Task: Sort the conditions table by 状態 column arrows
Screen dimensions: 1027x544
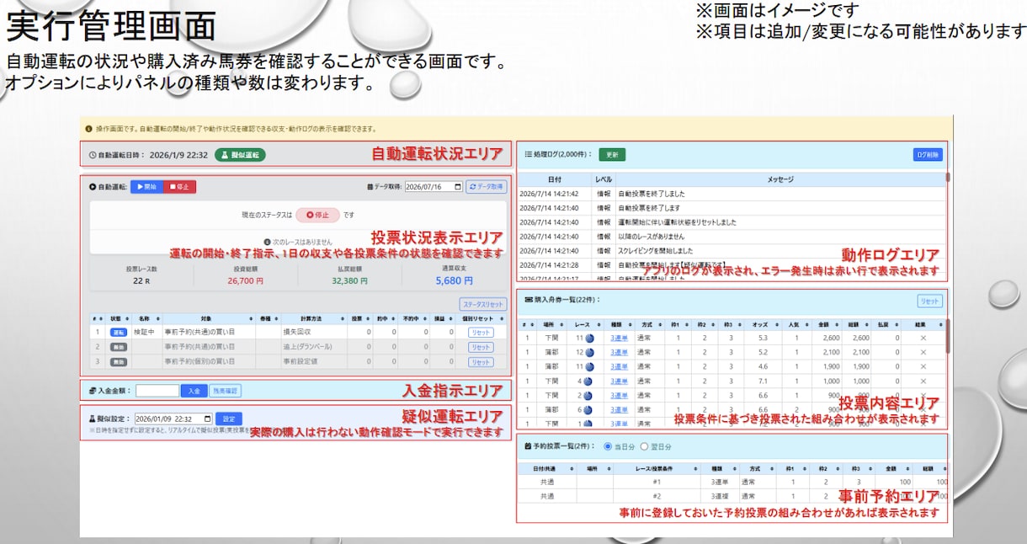Action: tap(126, 319)
